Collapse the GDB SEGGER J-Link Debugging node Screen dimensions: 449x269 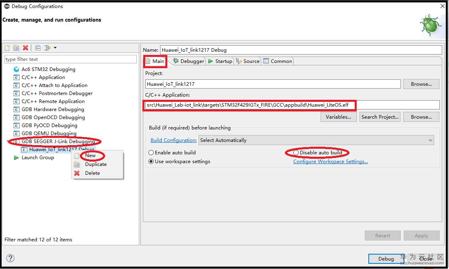8,142
